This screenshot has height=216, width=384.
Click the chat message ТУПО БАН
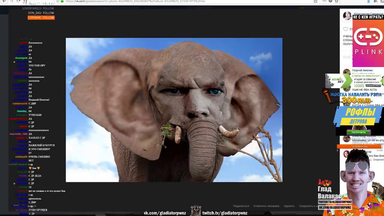[x=35, y=115]
